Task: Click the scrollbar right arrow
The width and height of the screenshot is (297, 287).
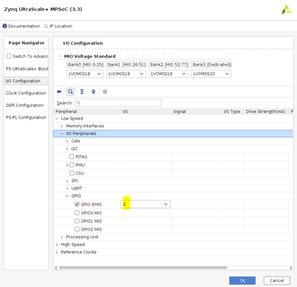Action: tap(291, 268)
